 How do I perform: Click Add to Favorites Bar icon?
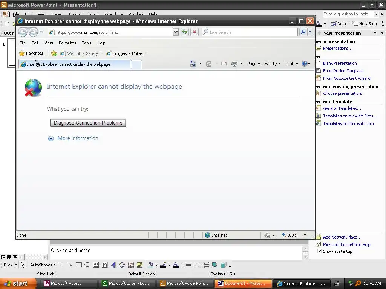(54, 53)
